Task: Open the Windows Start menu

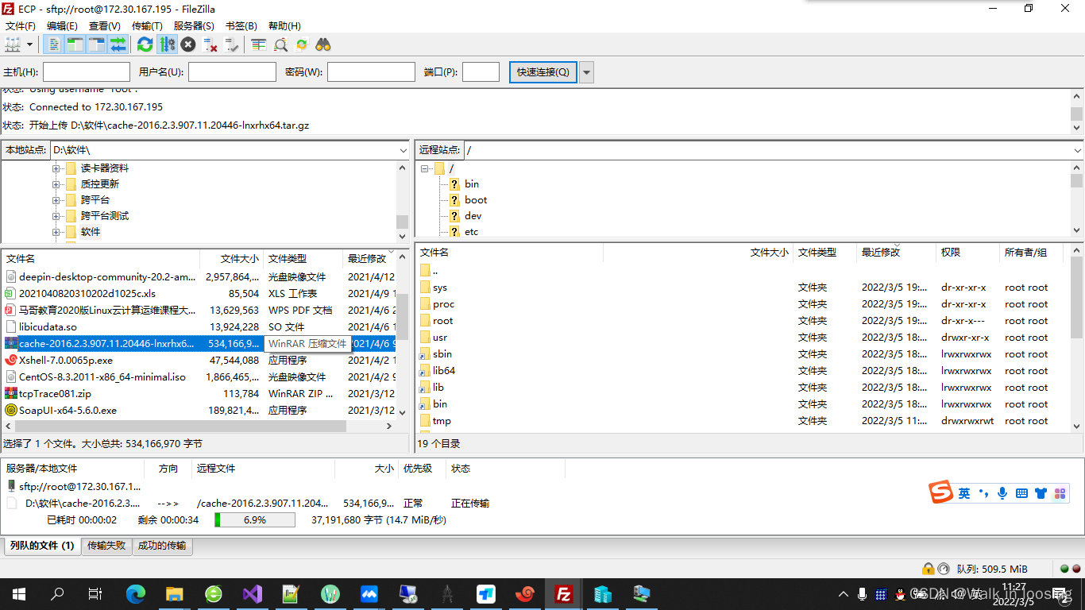Action: click(x=19, y=593)
